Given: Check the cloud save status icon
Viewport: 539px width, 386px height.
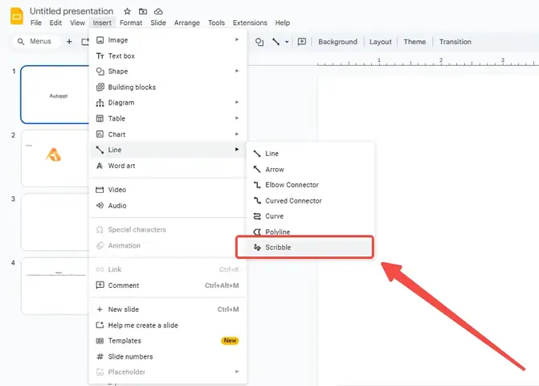Looking at the screenshot, I should click(x=158, y=11).
